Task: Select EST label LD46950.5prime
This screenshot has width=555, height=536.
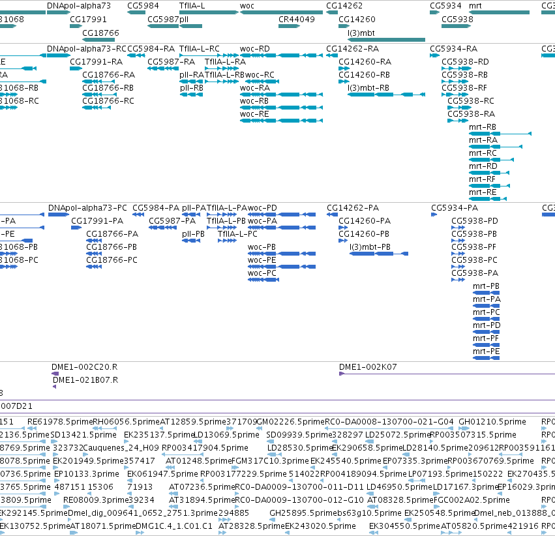Action: [399, 487]
